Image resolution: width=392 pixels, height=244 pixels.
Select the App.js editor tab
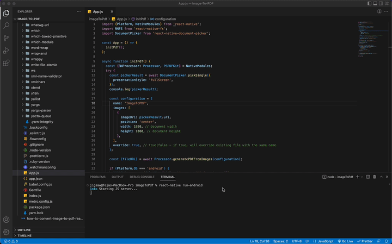pos(98,11)
